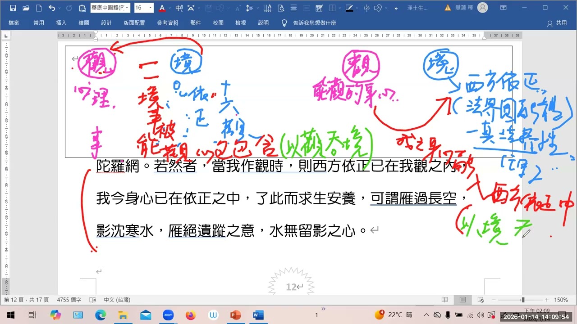Switch to the 說明 ribbon tab
Image resolution: width=577 pixels, height=324 pixels.
point(263,23)
